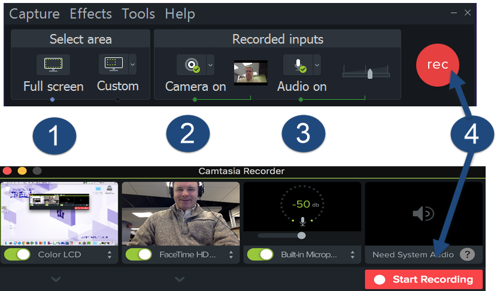Select the Custom area capture icon
This screenshot has height=291, width=497.
[114, 64]
